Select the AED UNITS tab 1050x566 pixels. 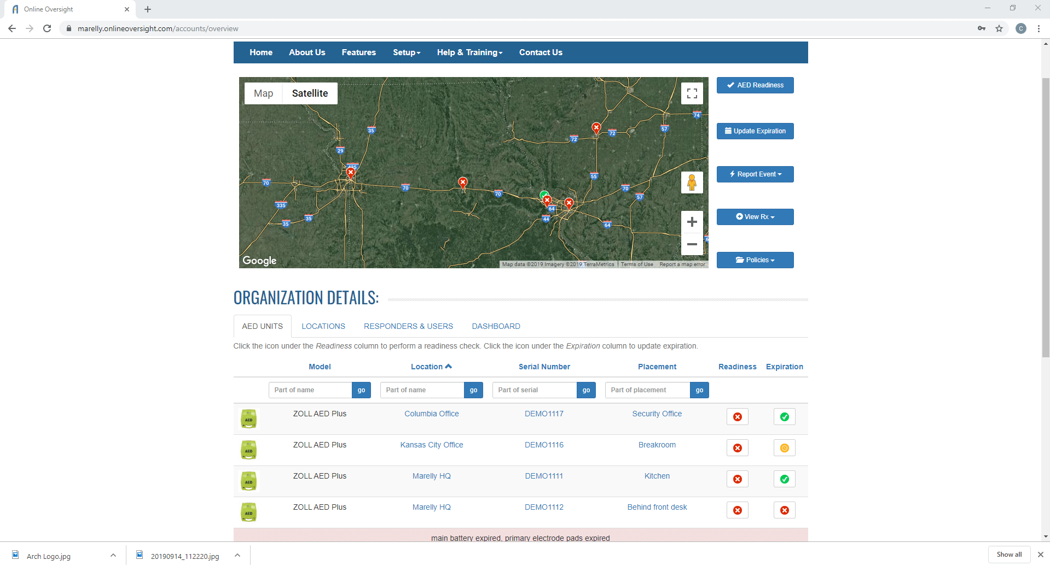point(263,326)
